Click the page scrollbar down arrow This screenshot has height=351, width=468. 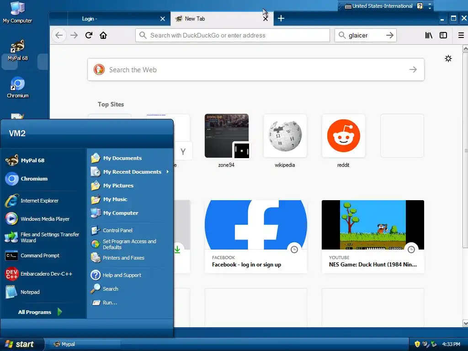click(x=465, y=323)
